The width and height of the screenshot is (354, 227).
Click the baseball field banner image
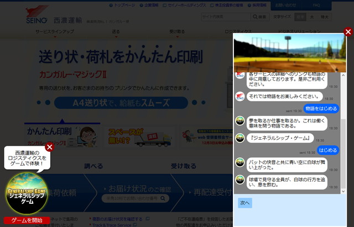click(290, 53)
